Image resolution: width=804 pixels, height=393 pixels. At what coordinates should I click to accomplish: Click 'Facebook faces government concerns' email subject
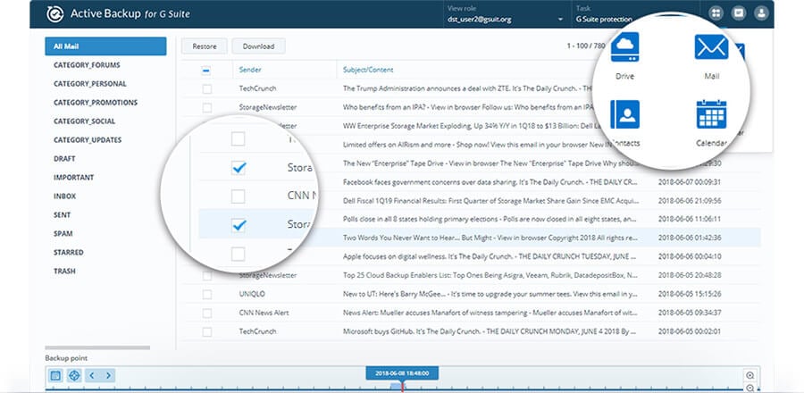[x=490, y=182]
